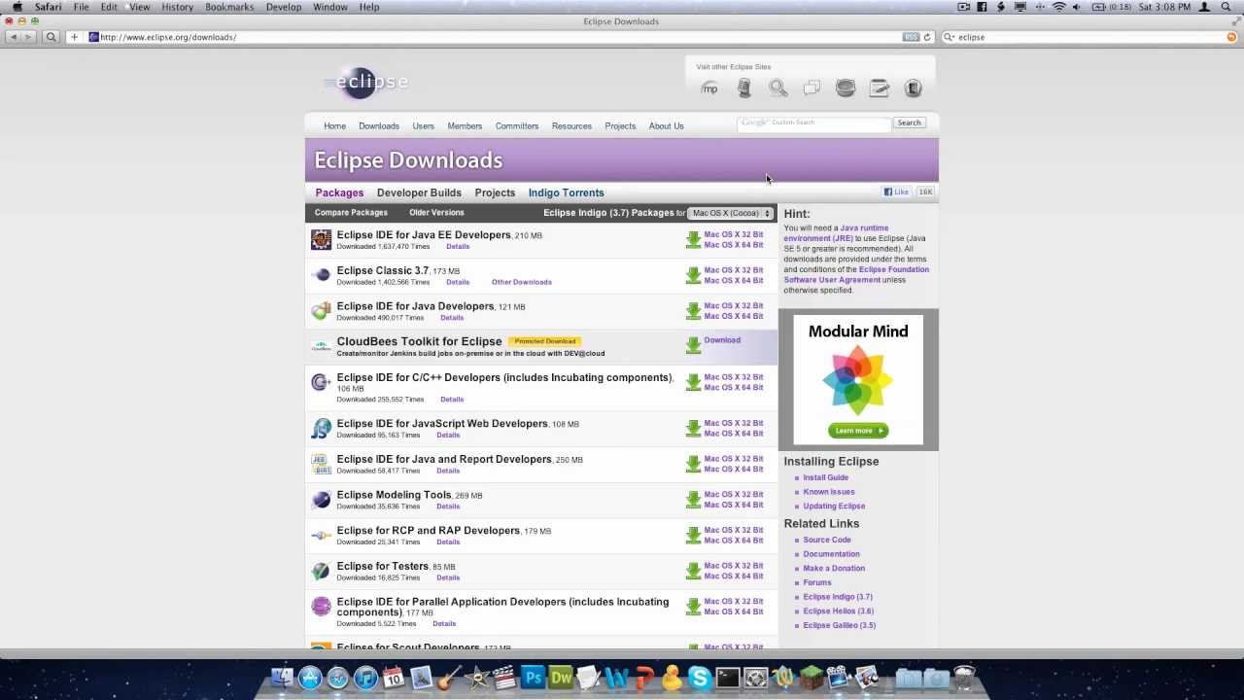Open the pencil-and-calendar Eclipse site icon
This screenshot has height=700, width=1244.
point(880,88)
